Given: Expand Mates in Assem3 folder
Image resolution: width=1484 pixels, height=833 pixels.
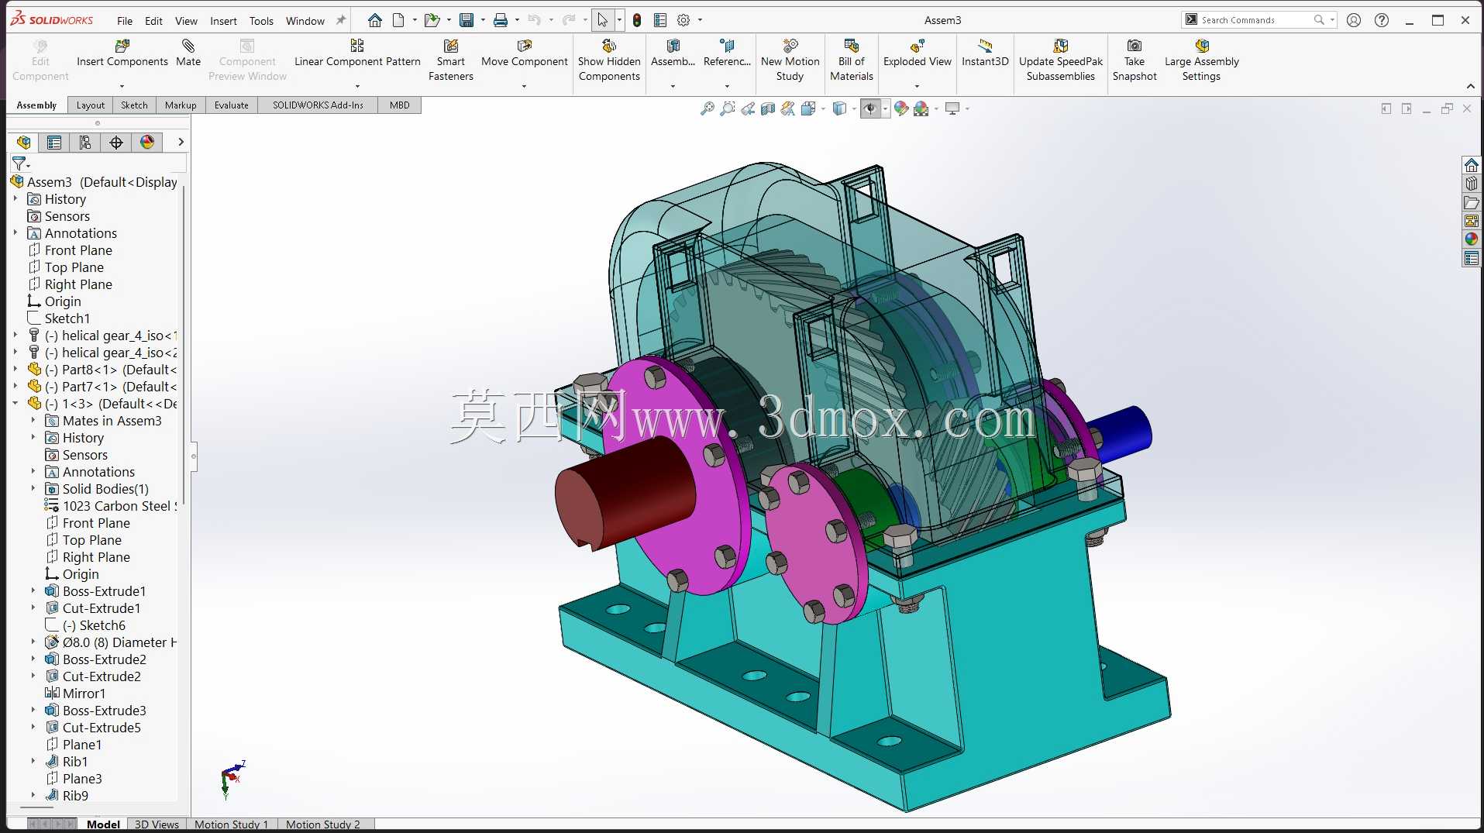Looking at the screenshot, I should click(x=33, y=421).
